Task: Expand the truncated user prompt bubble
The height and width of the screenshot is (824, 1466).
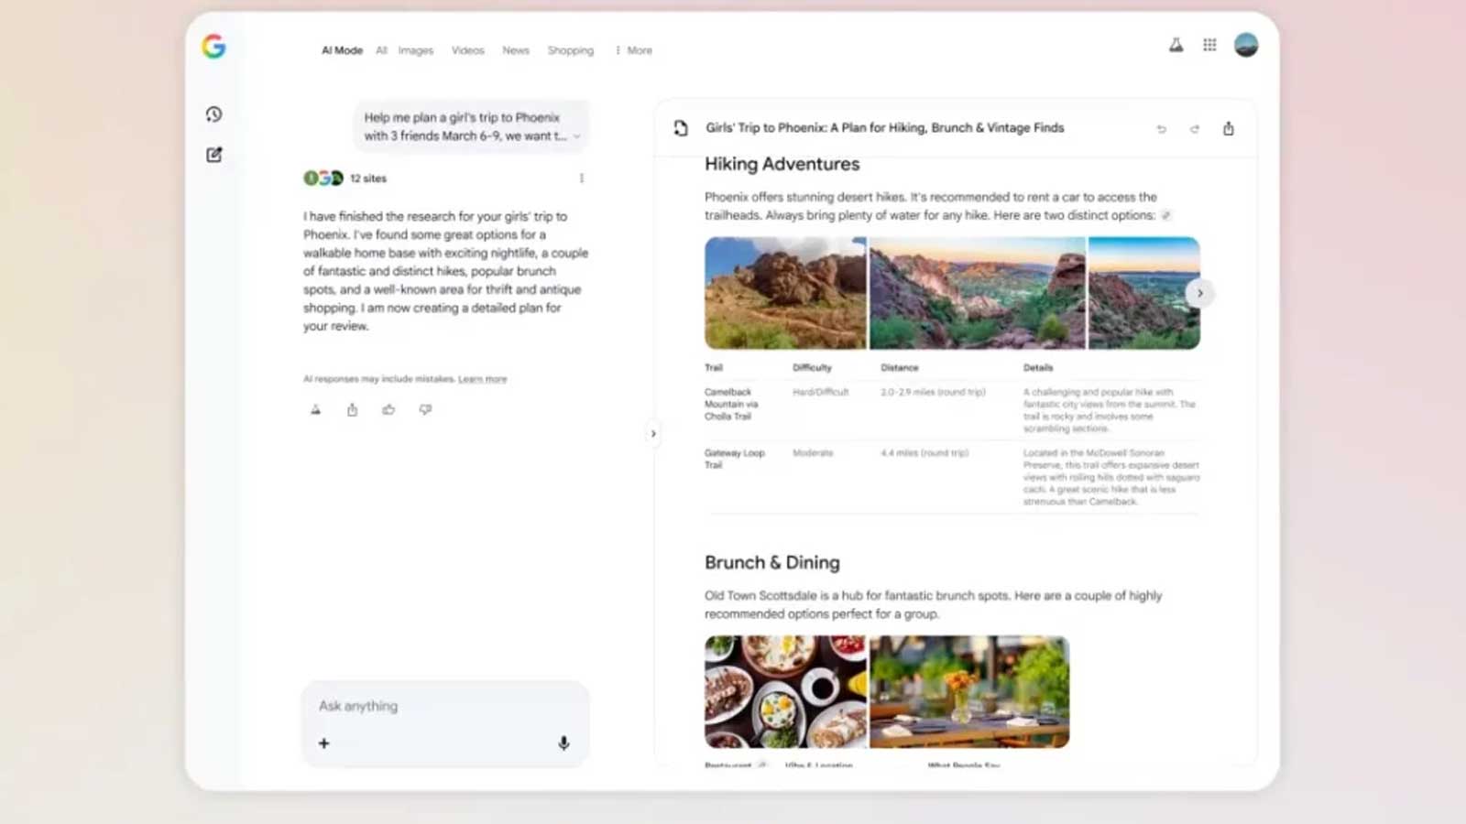Action: click(576, 136)
